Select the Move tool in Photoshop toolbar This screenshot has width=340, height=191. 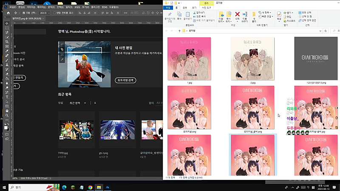coord(7,23)
